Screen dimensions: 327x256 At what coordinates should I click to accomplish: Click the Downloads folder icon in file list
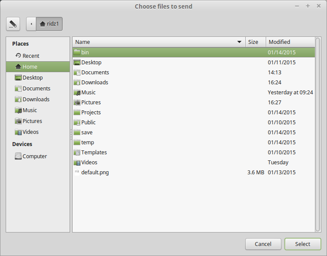tap(77, 82)
